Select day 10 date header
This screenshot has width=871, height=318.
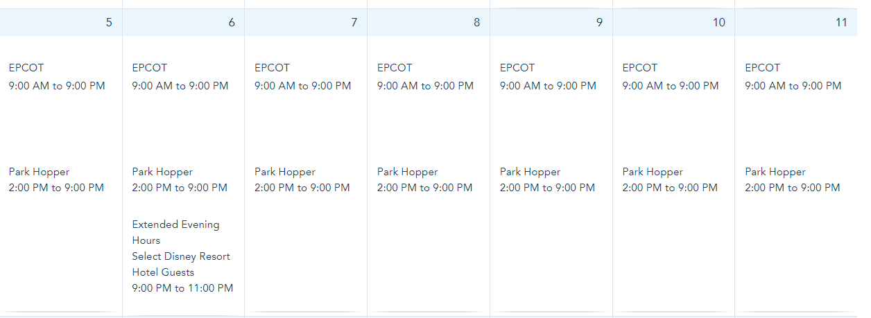[x=718, y=22]
